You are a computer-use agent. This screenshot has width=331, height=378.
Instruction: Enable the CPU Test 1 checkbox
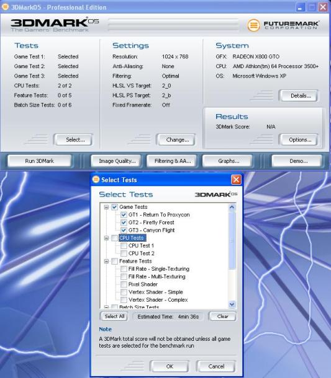124,245
